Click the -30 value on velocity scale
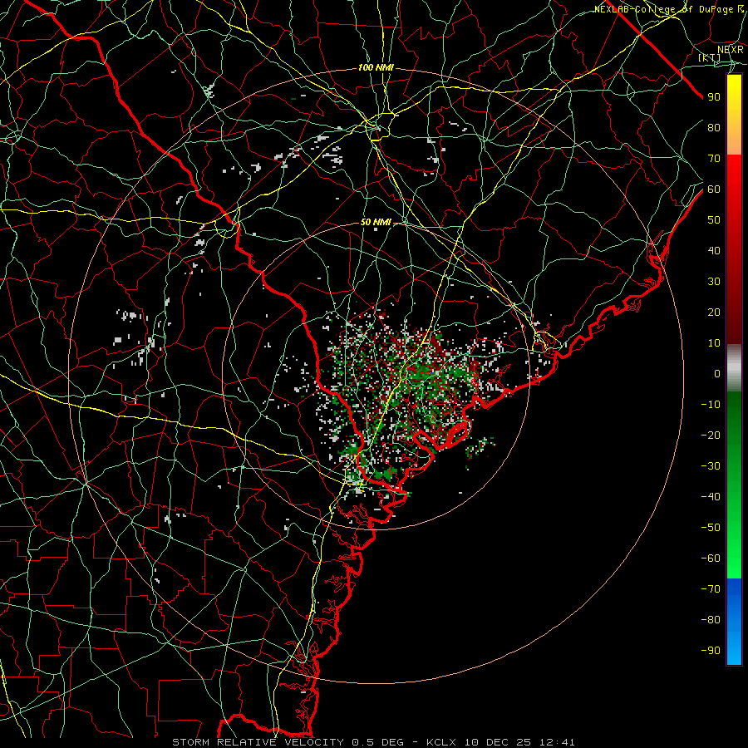Screen dimensions: 748x748 [x=711, y=466]
